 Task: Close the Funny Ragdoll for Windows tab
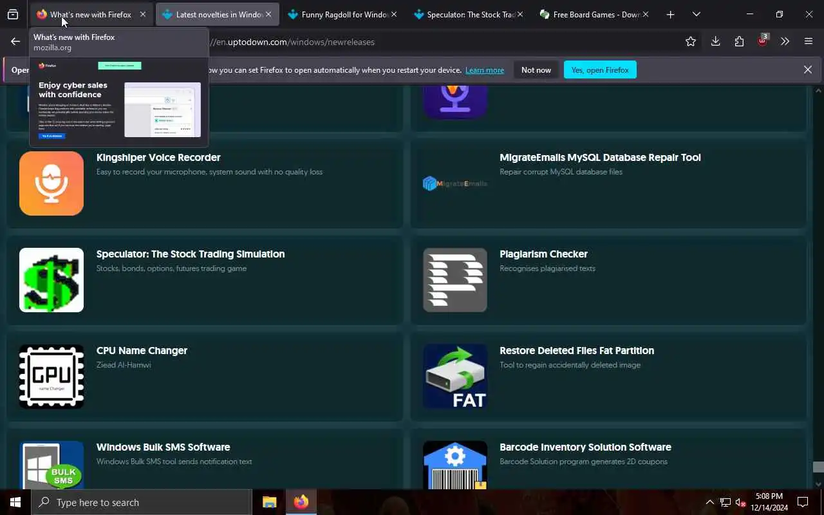click(394, 14)
